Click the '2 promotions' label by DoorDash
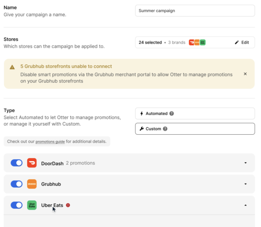The height and width of the screenshot is (227, 261). click(80, 163)
